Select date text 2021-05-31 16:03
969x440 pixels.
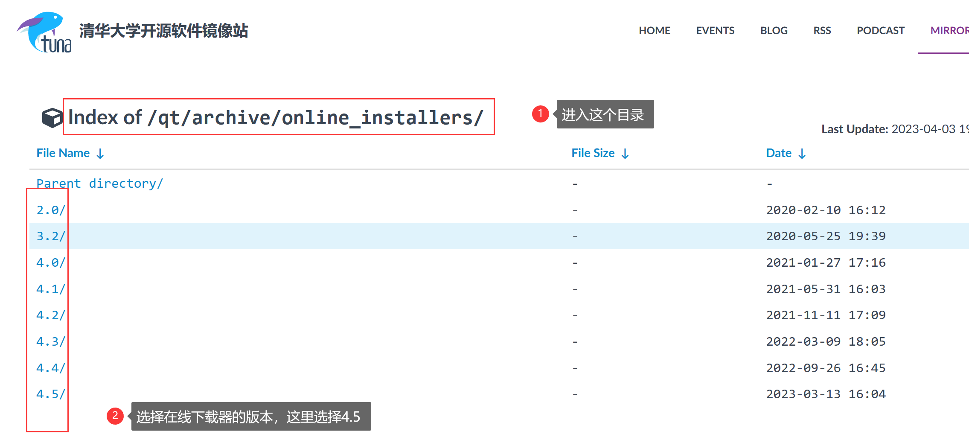(x=826, y=289)
